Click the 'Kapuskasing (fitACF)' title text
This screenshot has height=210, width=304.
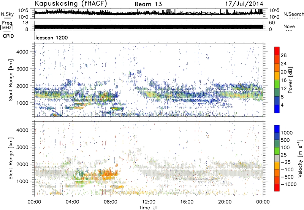(71, 4)
